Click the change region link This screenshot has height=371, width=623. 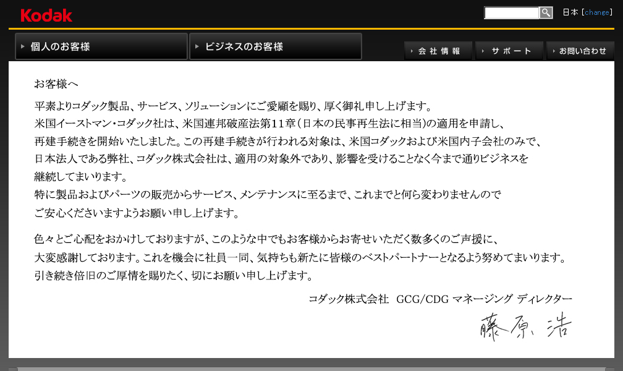coord(597,12)
